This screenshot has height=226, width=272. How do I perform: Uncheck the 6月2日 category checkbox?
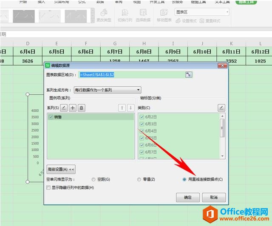coord(142,117)
